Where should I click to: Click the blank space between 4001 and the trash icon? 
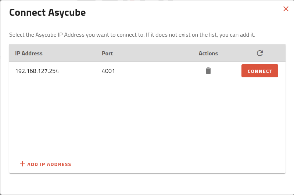click(158, 71)
